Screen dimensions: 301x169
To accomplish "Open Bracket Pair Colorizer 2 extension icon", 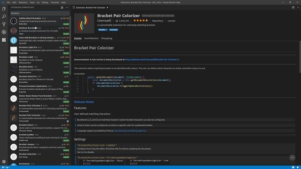I will 14,108.
